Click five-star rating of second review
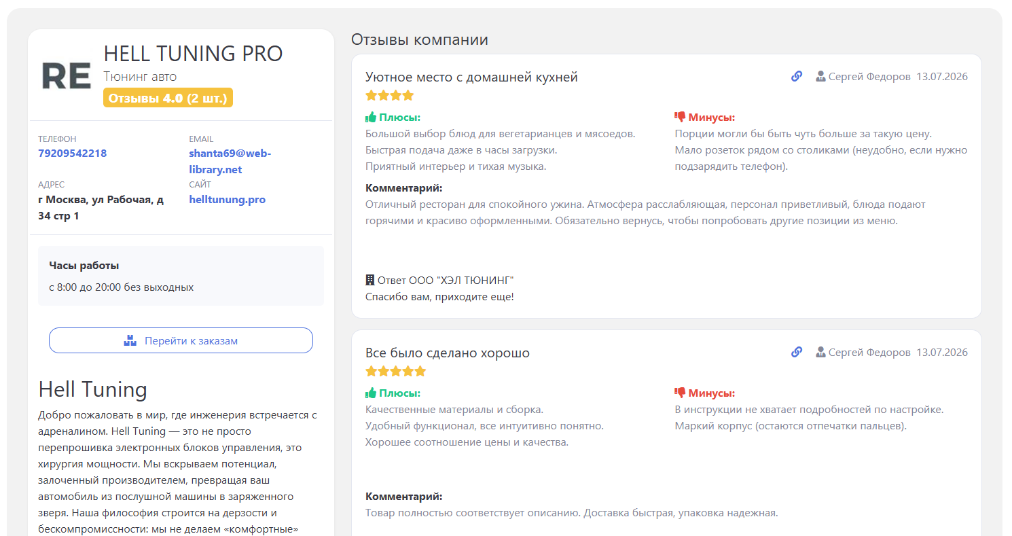Image resolution: width=1012 pixels, height=536 pixels. click(x=395, y=372)
